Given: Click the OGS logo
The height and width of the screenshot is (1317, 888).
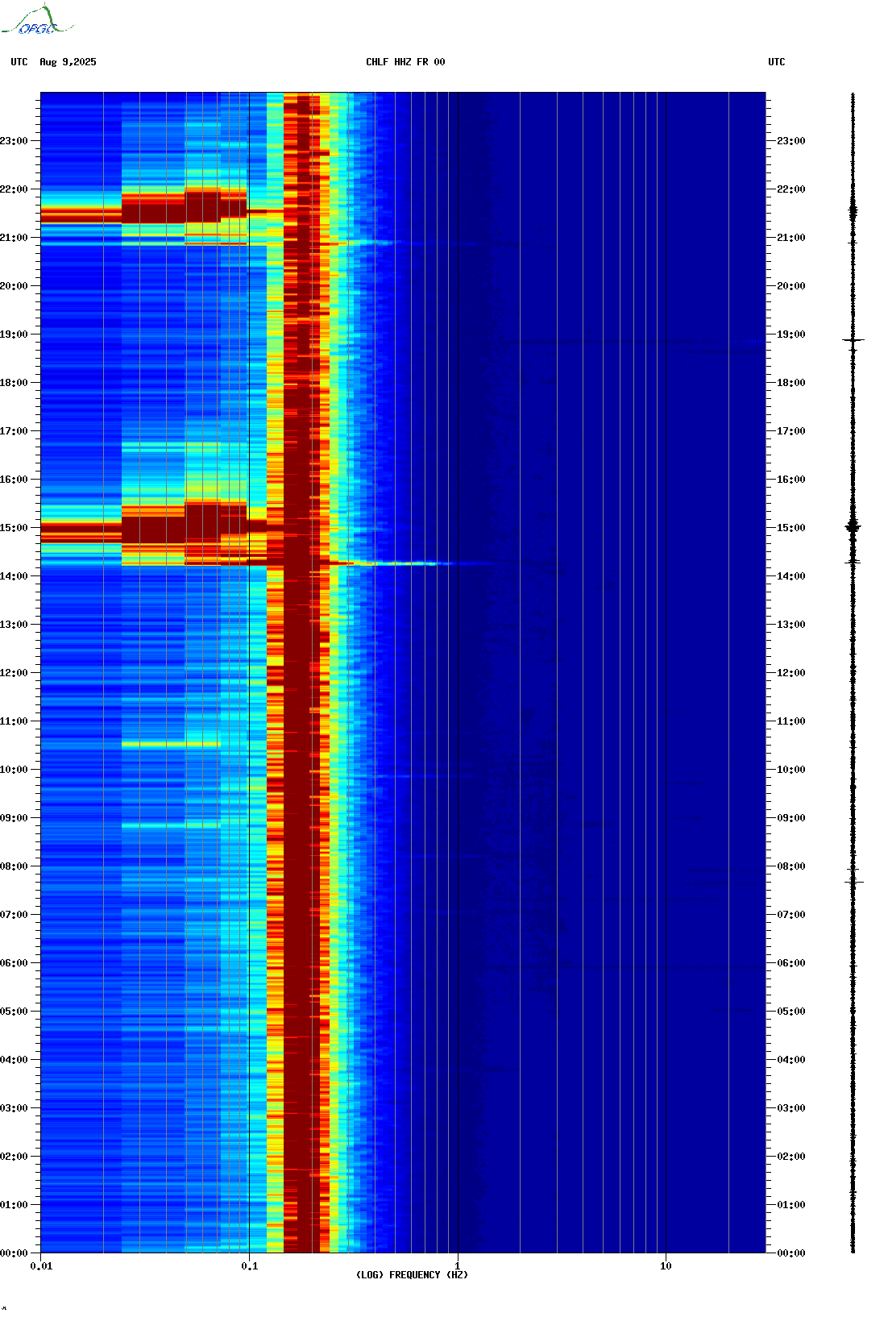Looking at the screenshot, I should pyautogui.click(x=37, y=20).
